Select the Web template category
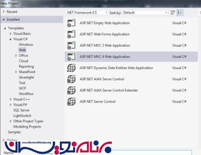 click(x=22, y=50)
